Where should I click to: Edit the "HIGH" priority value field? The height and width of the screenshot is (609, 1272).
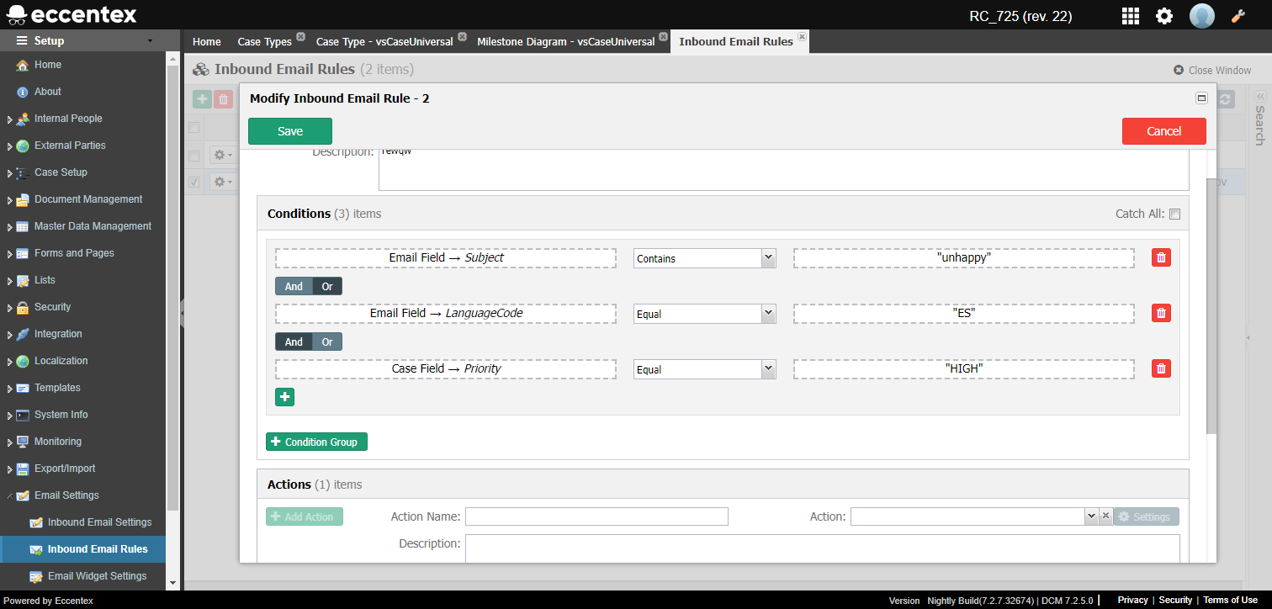click(x=963, y=369)
